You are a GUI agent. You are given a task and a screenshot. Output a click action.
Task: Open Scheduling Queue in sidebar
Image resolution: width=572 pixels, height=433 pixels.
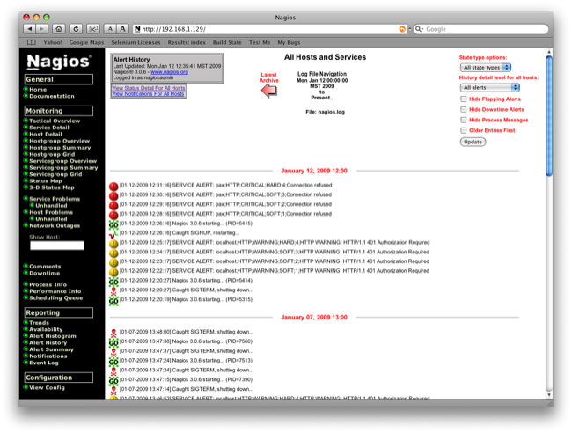56,298
